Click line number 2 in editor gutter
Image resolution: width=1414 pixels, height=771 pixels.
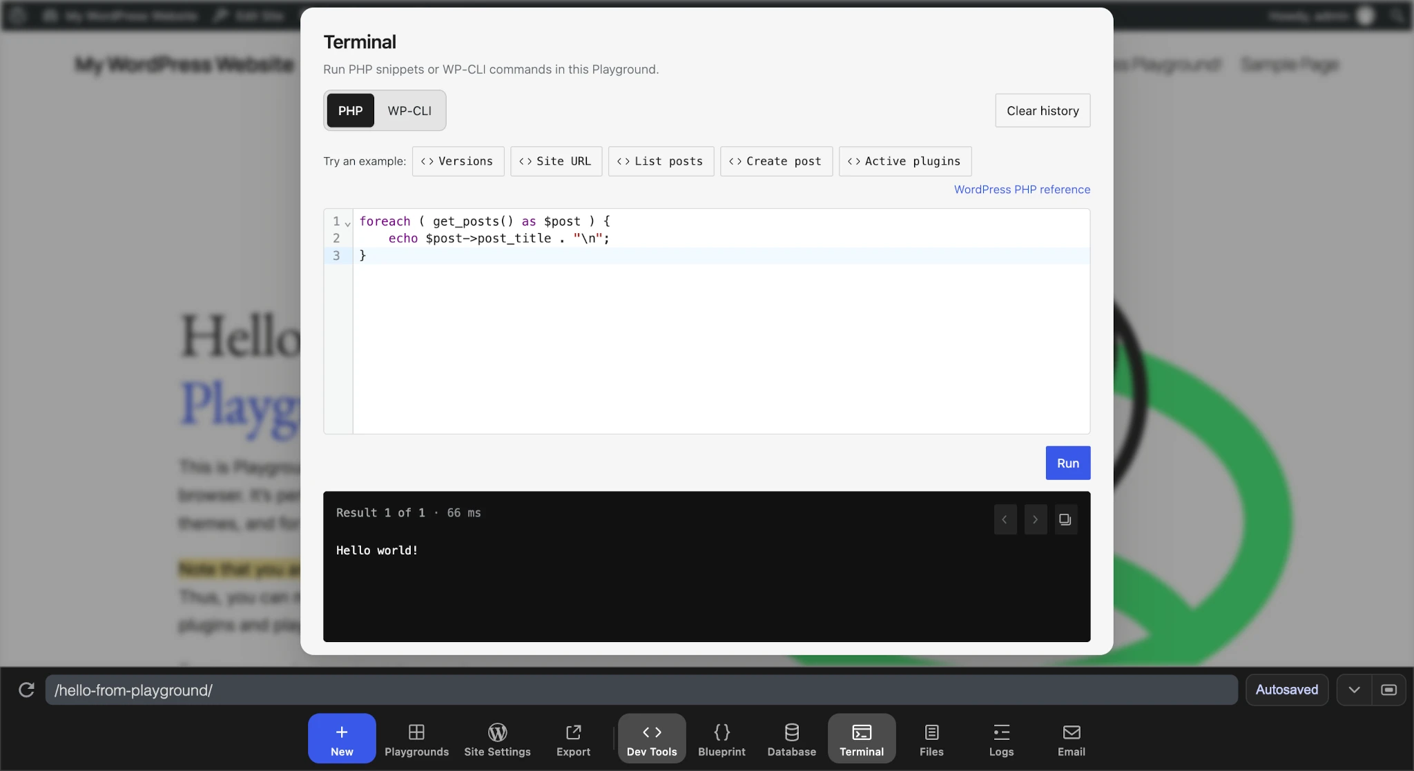coord(336,238)
